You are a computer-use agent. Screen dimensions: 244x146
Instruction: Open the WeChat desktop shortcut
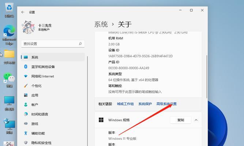point(10,80)
